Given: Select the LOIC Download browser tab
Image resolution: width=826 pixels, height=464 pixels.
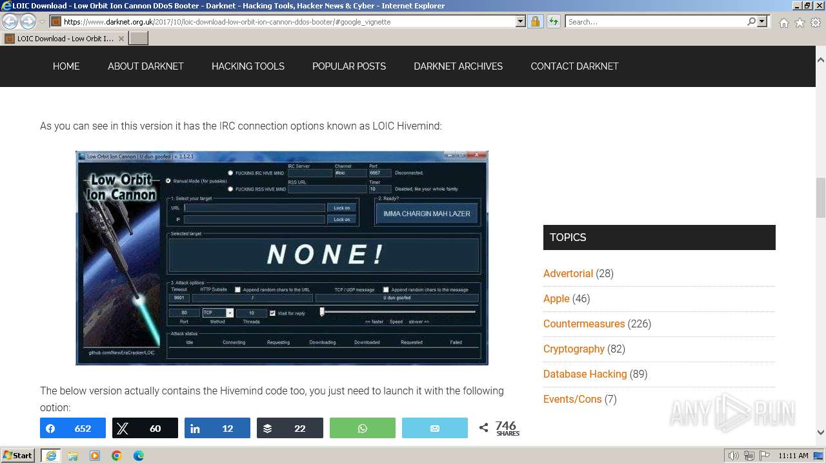Looking at the screenshot, I should 65,39.
